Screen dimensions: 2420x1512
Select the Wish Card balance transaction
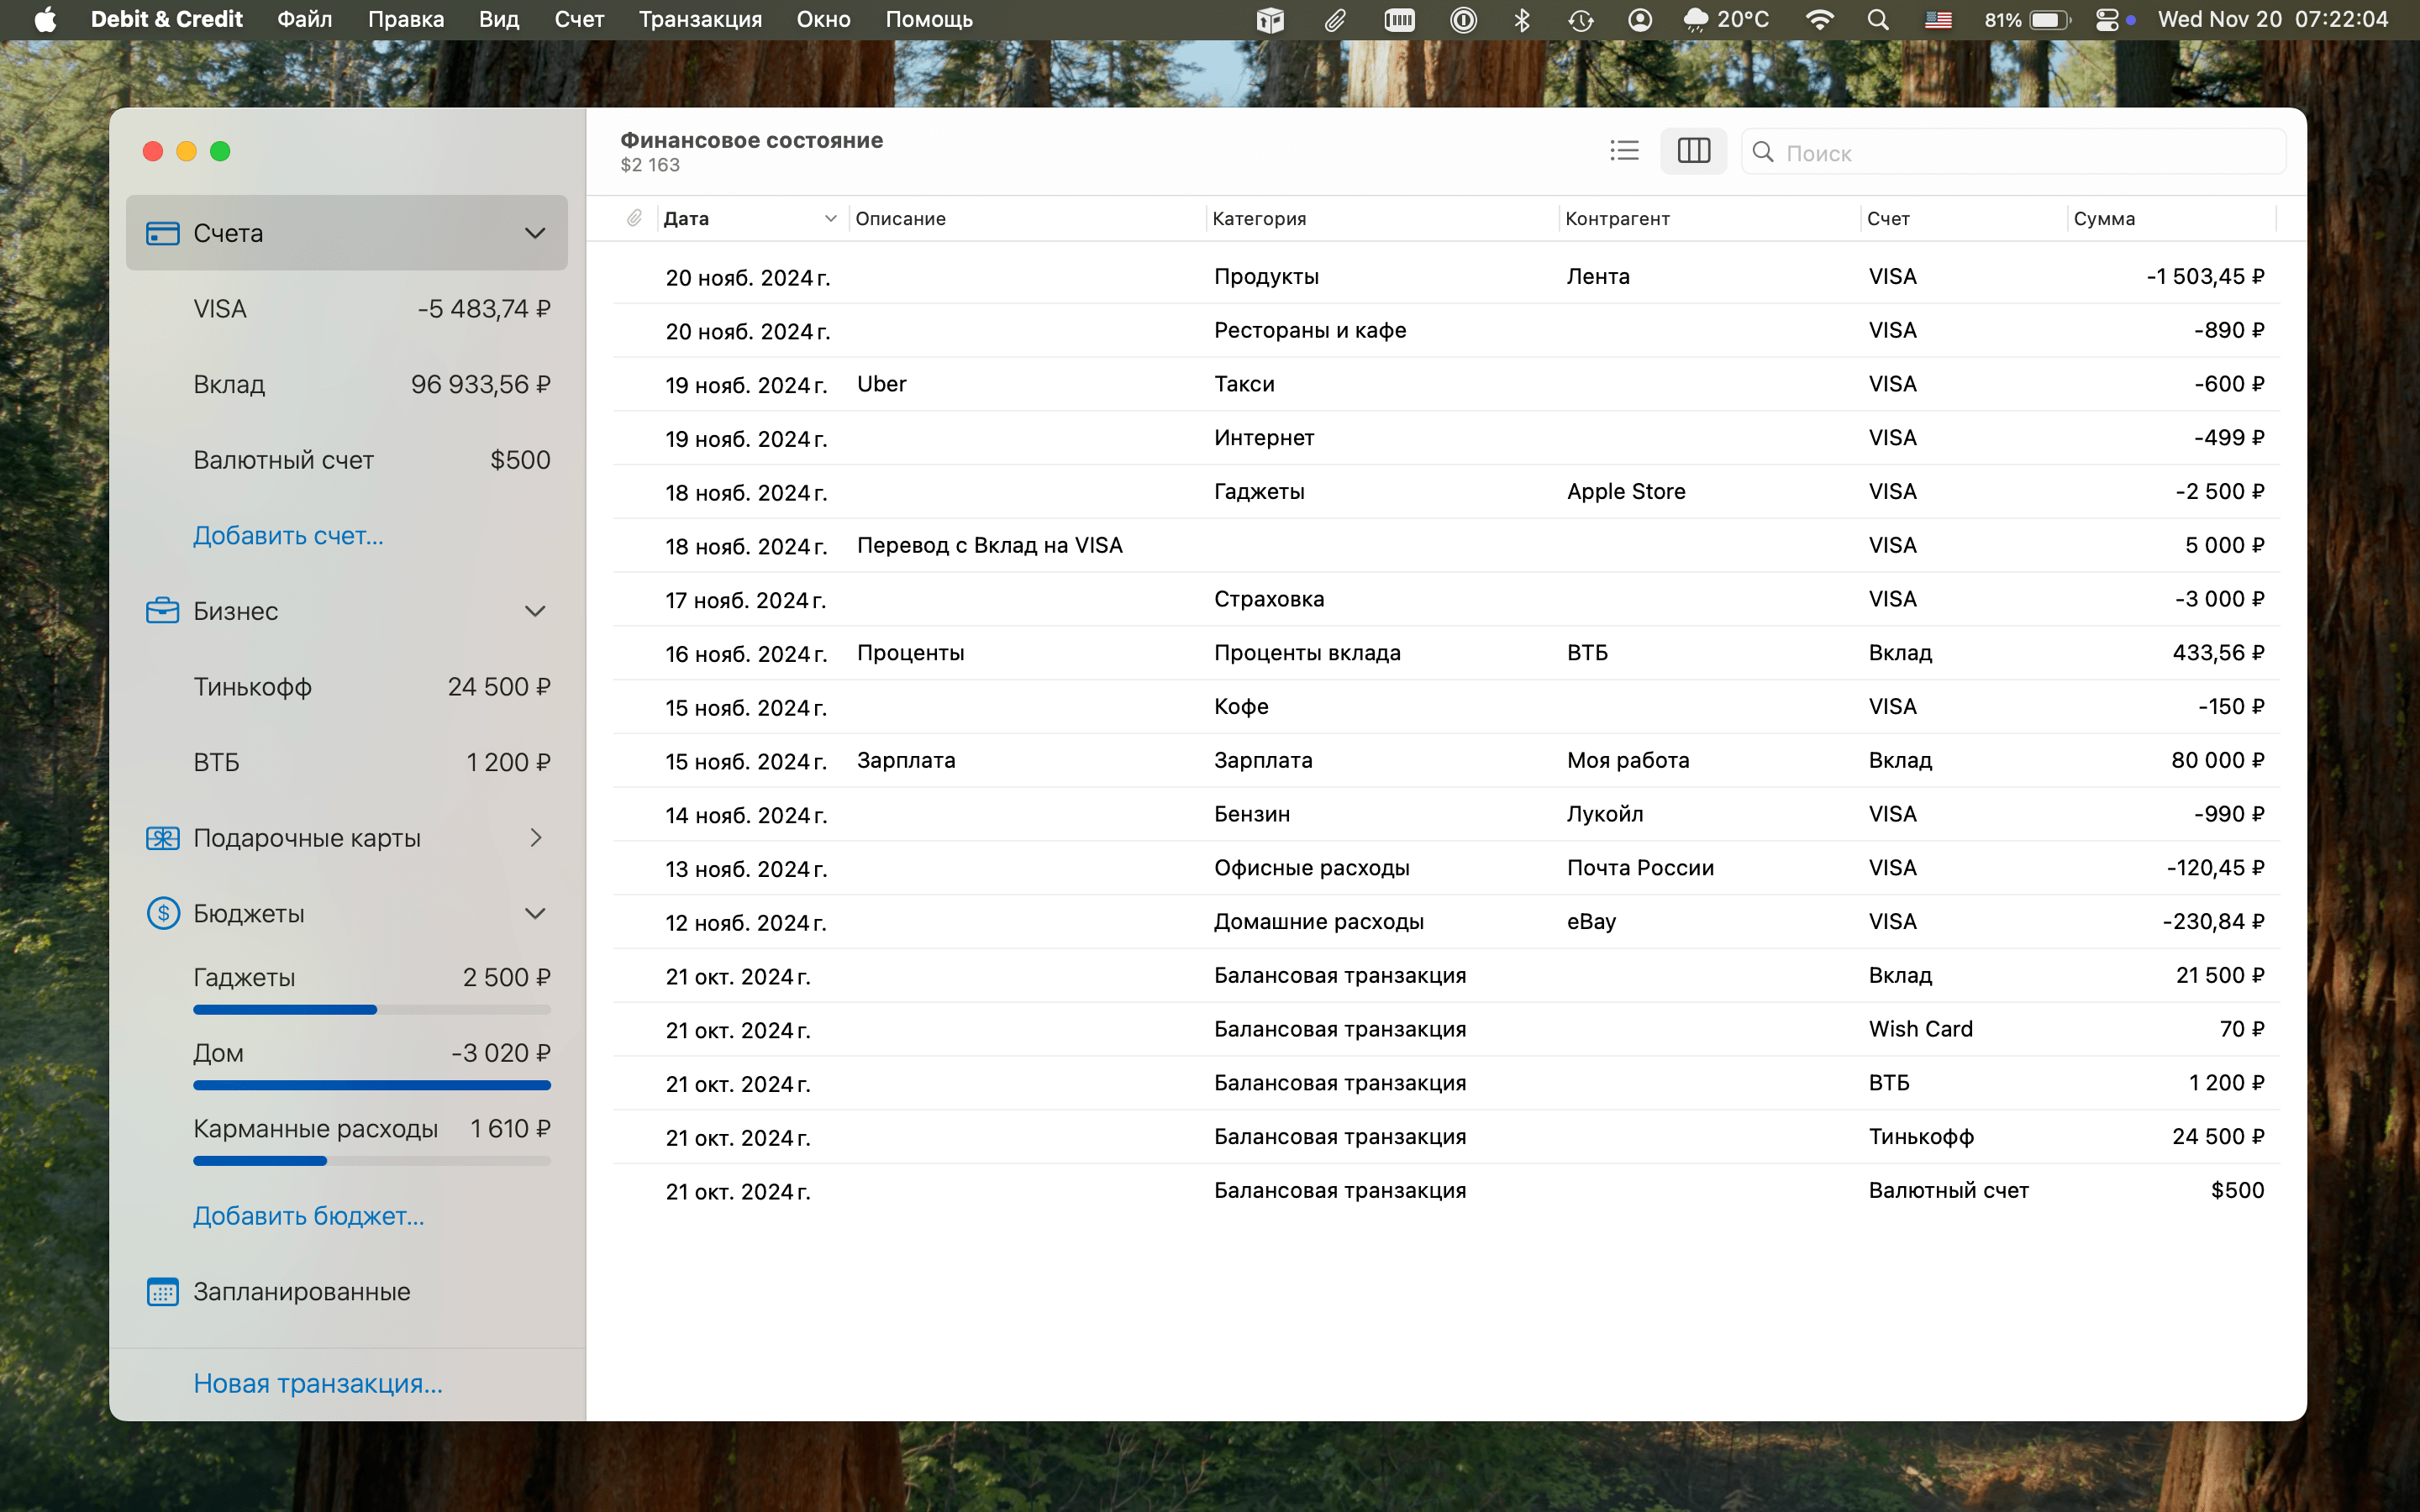[x=1446, y=1029]
